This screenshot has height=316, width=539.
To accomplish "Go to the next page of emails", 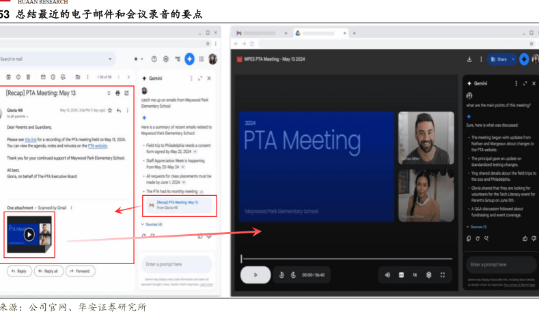I will (x=128, y=77).
